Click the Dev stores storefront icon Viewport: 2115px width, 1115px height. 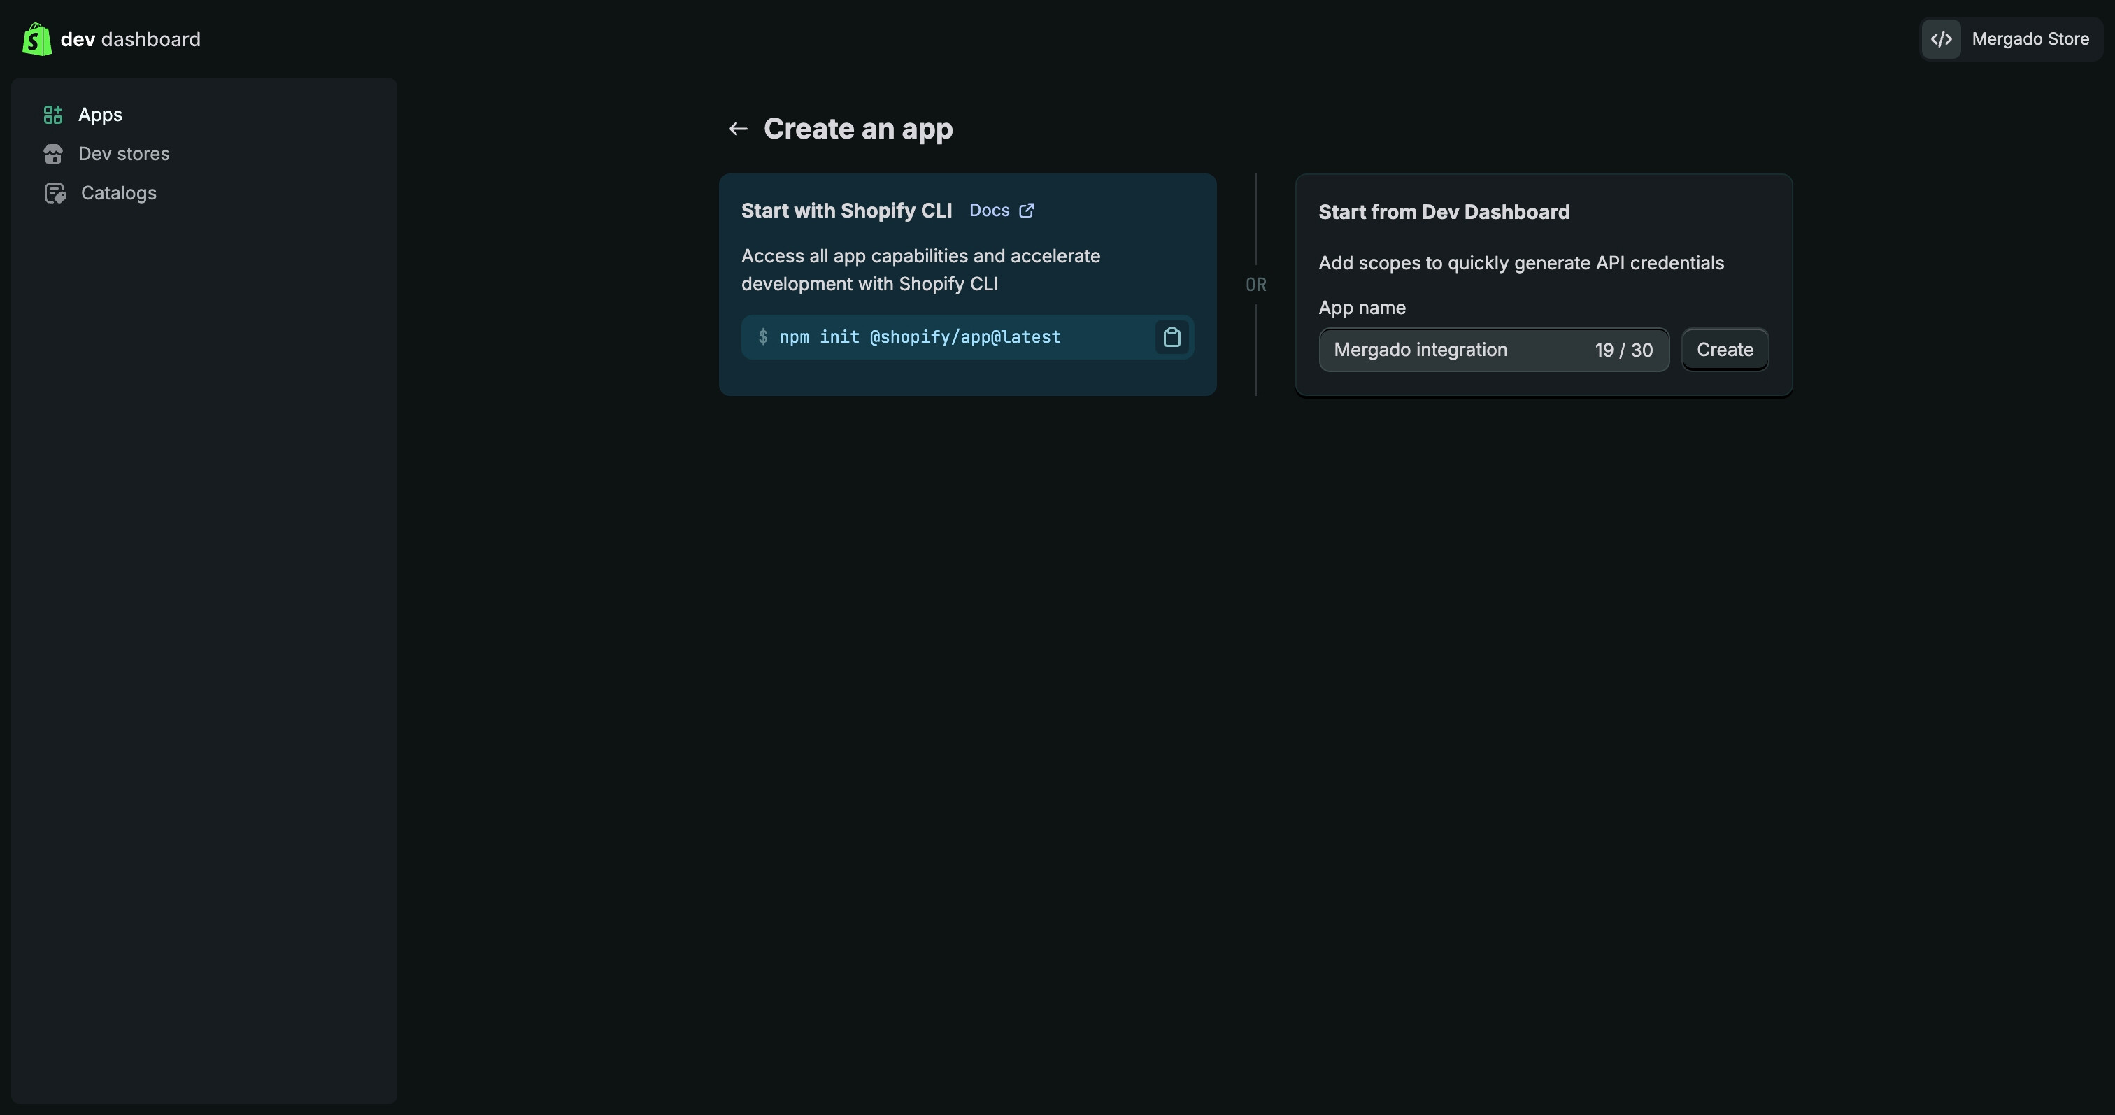click(x=53, y=155)
